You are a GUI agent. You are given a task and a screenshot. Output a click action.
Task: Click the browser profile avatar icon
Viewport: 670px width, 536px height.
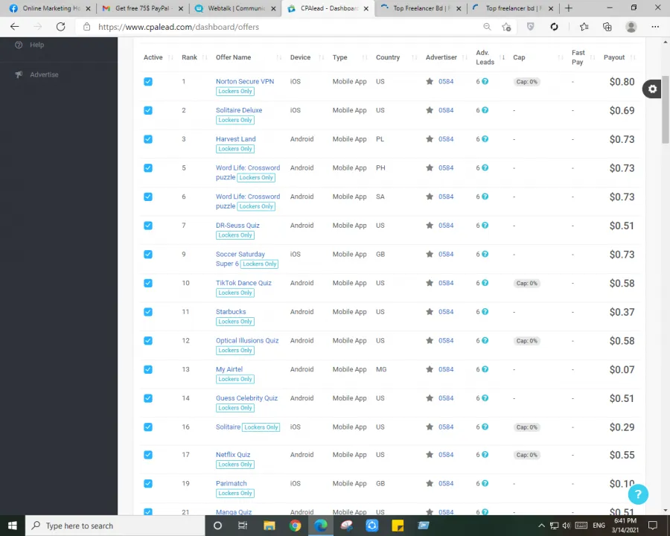(631, 27)
